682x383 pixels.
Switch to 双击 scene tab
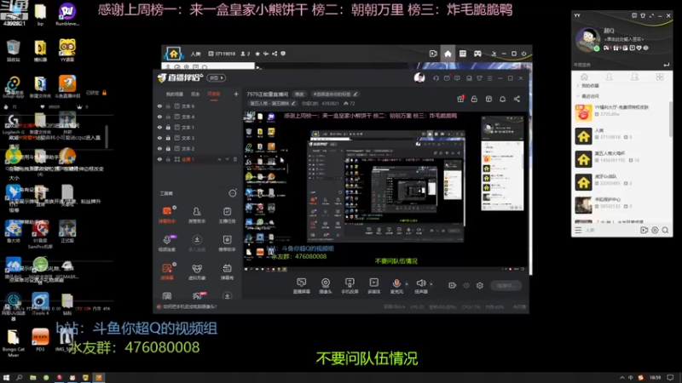pyautogui.click(x=195, y=94)
